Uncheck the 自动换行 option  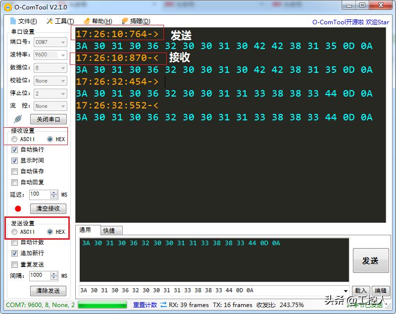15,150
